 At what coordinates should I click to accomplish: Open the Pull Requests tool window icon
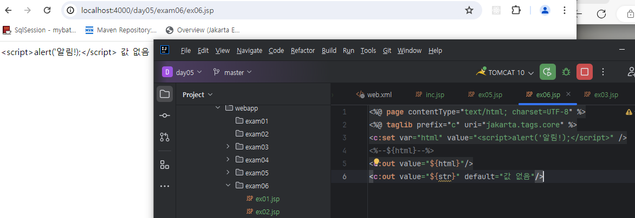click(164, 137)
